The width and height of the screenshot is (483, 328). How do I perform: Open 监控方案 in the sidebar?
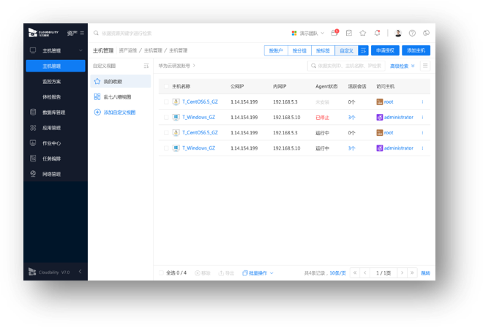(x=51, y=82)
